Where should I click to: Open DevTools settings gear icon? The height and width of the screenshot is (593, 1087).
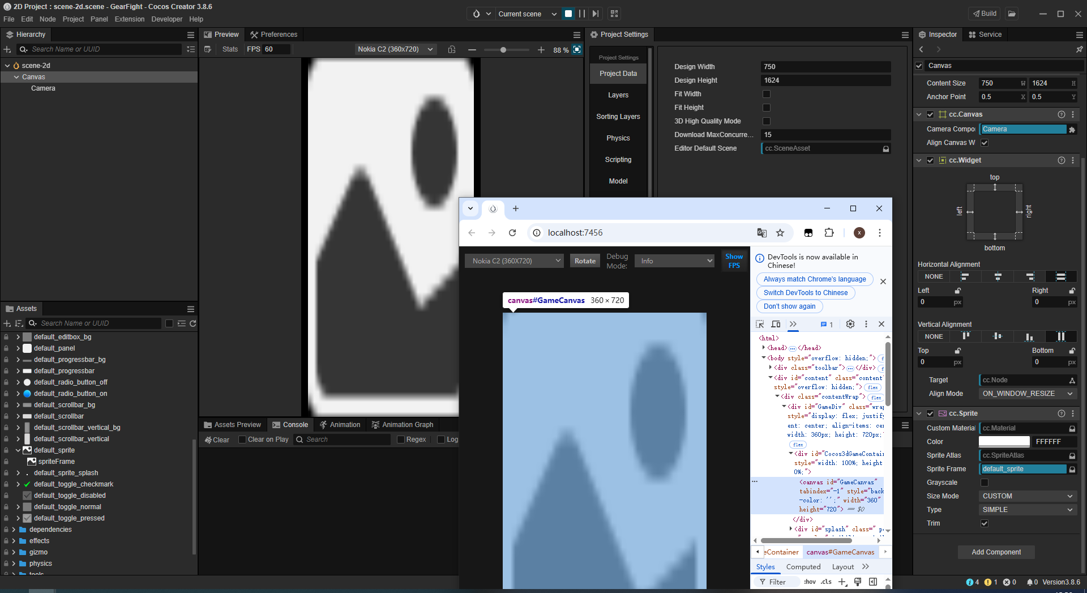coord(850,324)
